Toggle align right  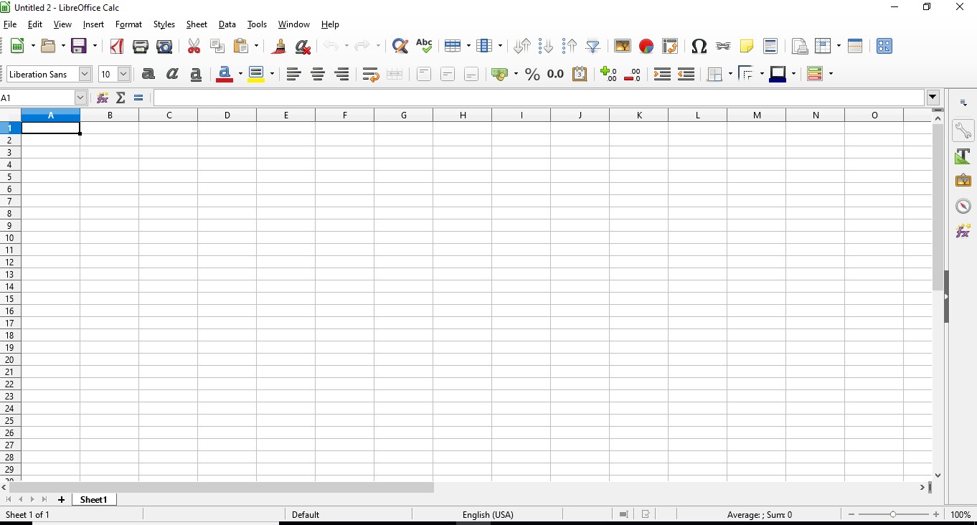tap(341, 74)
